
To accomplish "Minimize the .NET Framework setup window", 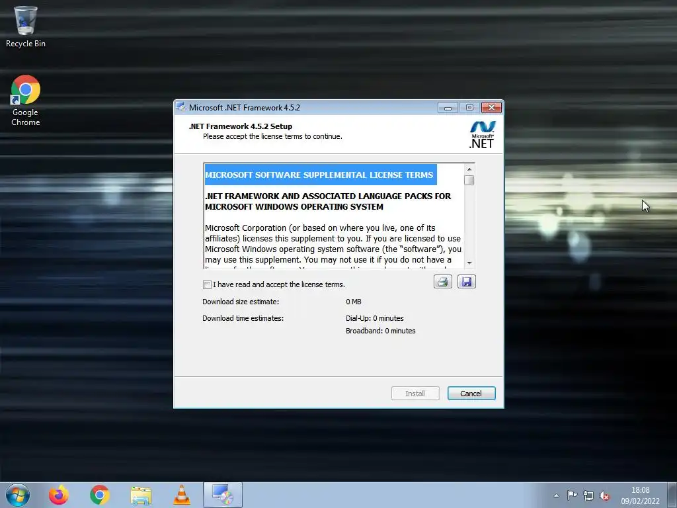I will click(448, 108).
